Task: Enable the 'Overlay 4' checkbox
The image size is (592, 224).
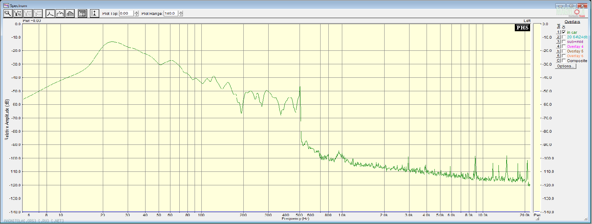Action: click(564, 46)
